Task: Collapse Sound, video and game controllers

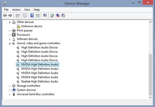Action: coord(10,43)
